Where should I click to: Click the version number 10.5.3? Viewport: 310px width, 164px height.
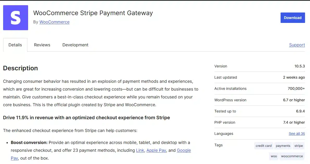pos(300,66)
